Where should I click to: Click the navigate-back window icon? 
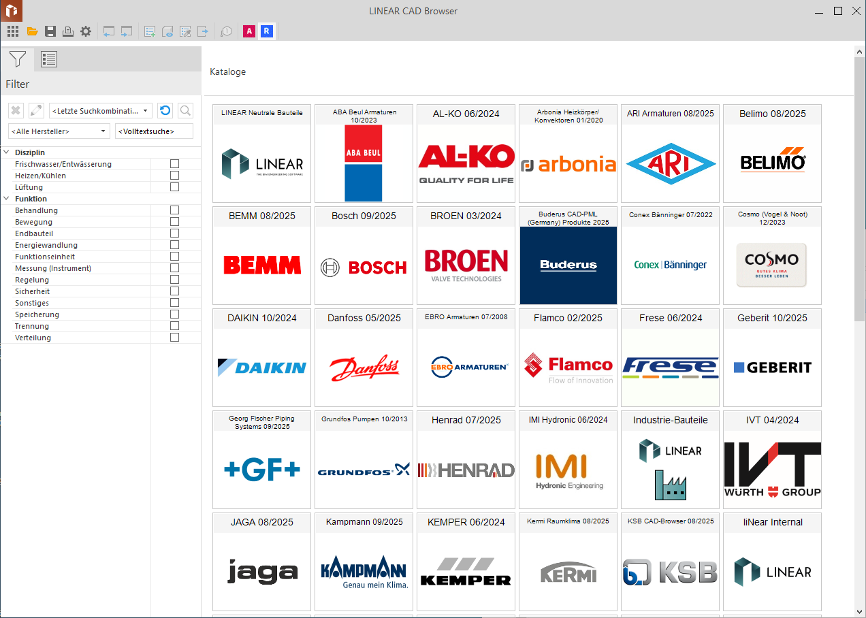point(109,31)
